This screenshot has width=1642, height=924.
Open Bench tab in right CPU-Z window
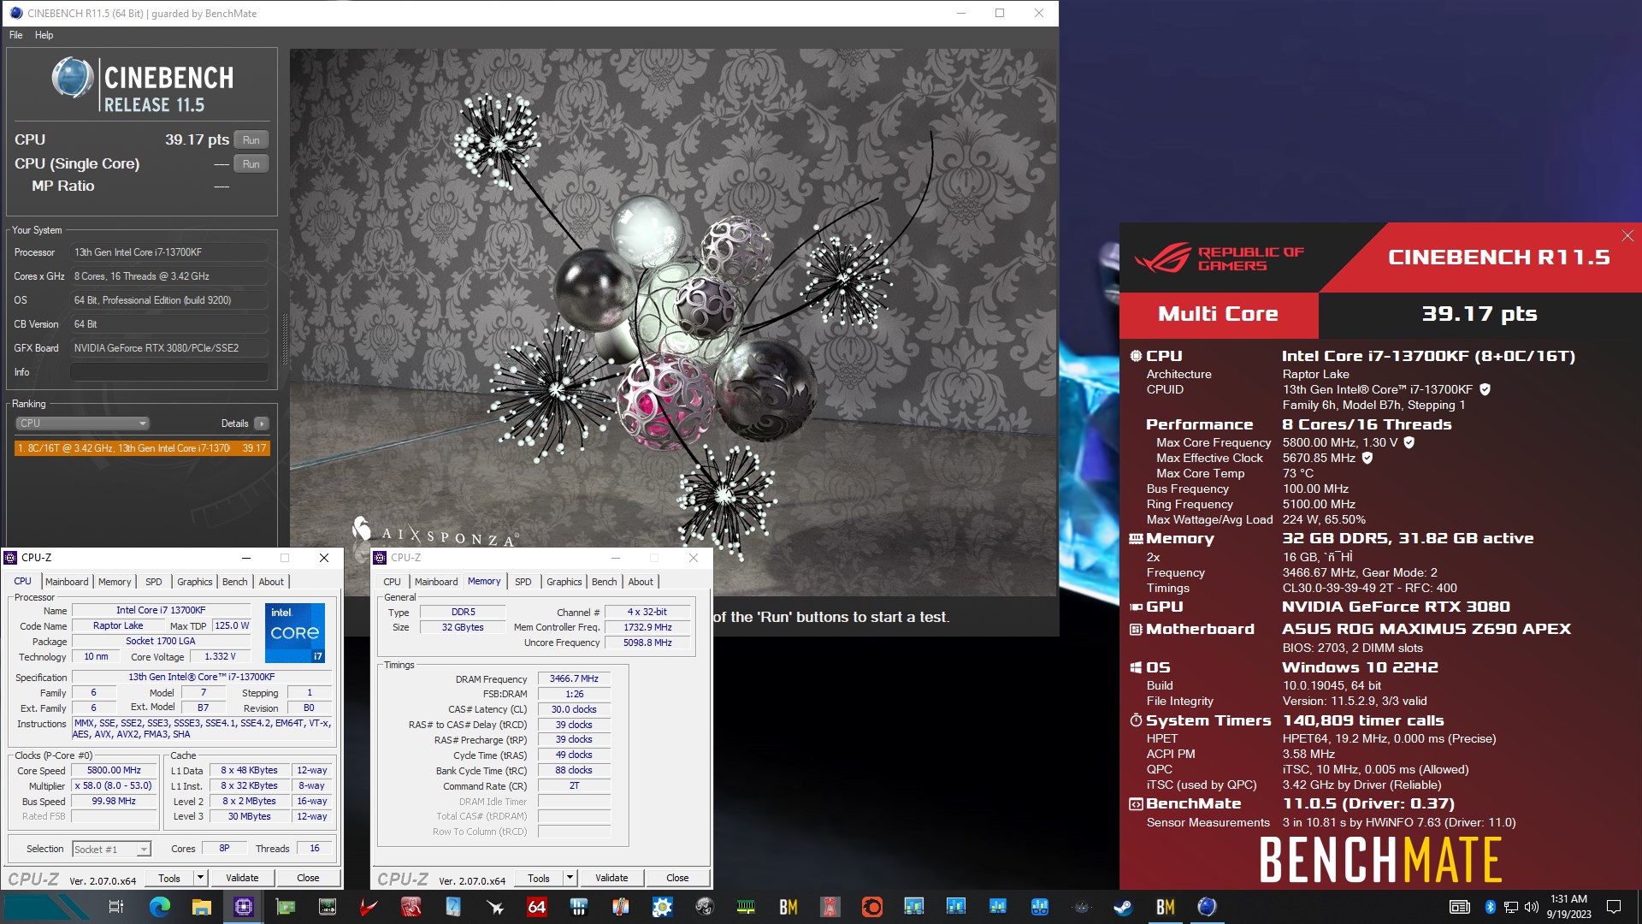605,582
